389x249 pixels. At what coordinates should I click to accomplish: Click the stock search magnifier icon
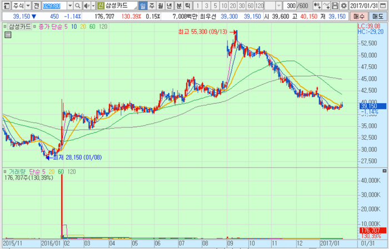tap(78, 6)
